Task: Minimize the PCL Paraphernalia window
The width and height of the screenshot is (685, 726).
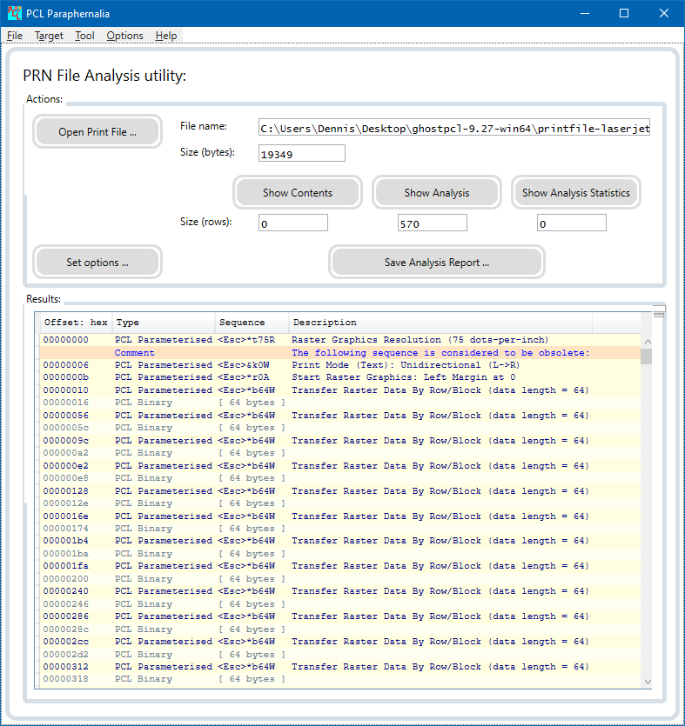Action: tap(585, 13)
